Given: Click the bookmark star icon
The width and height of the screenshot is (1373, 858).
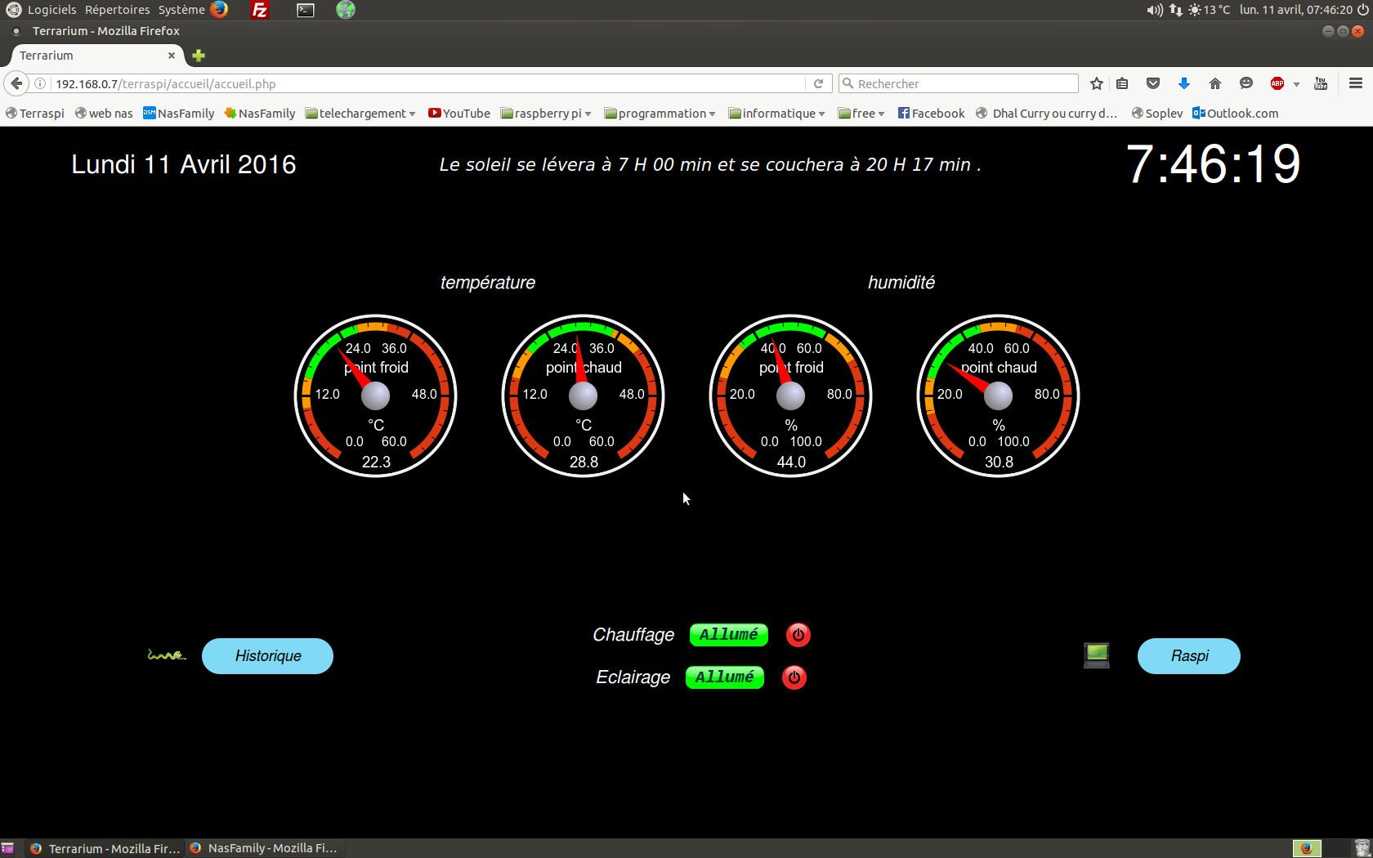Looking at the screenshot, I should [1097, 83].
